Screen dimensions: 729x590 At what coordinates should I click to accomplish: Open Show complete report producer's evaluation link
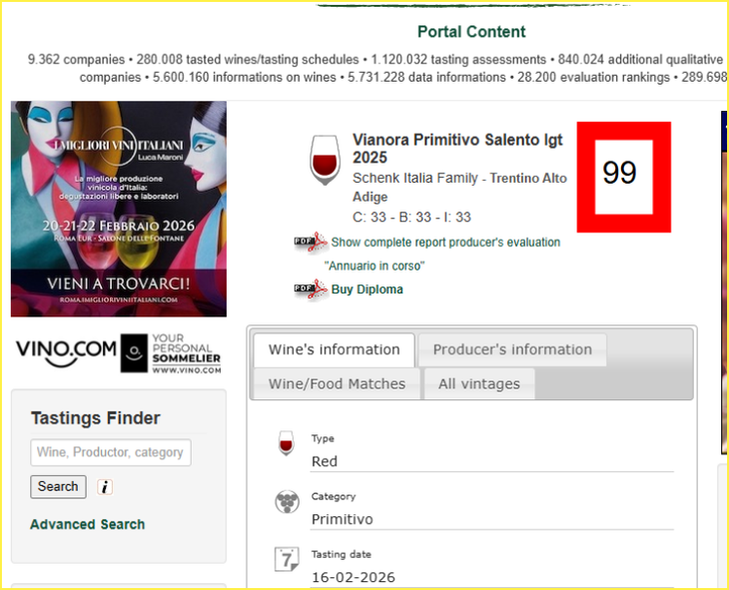point(445,243)
